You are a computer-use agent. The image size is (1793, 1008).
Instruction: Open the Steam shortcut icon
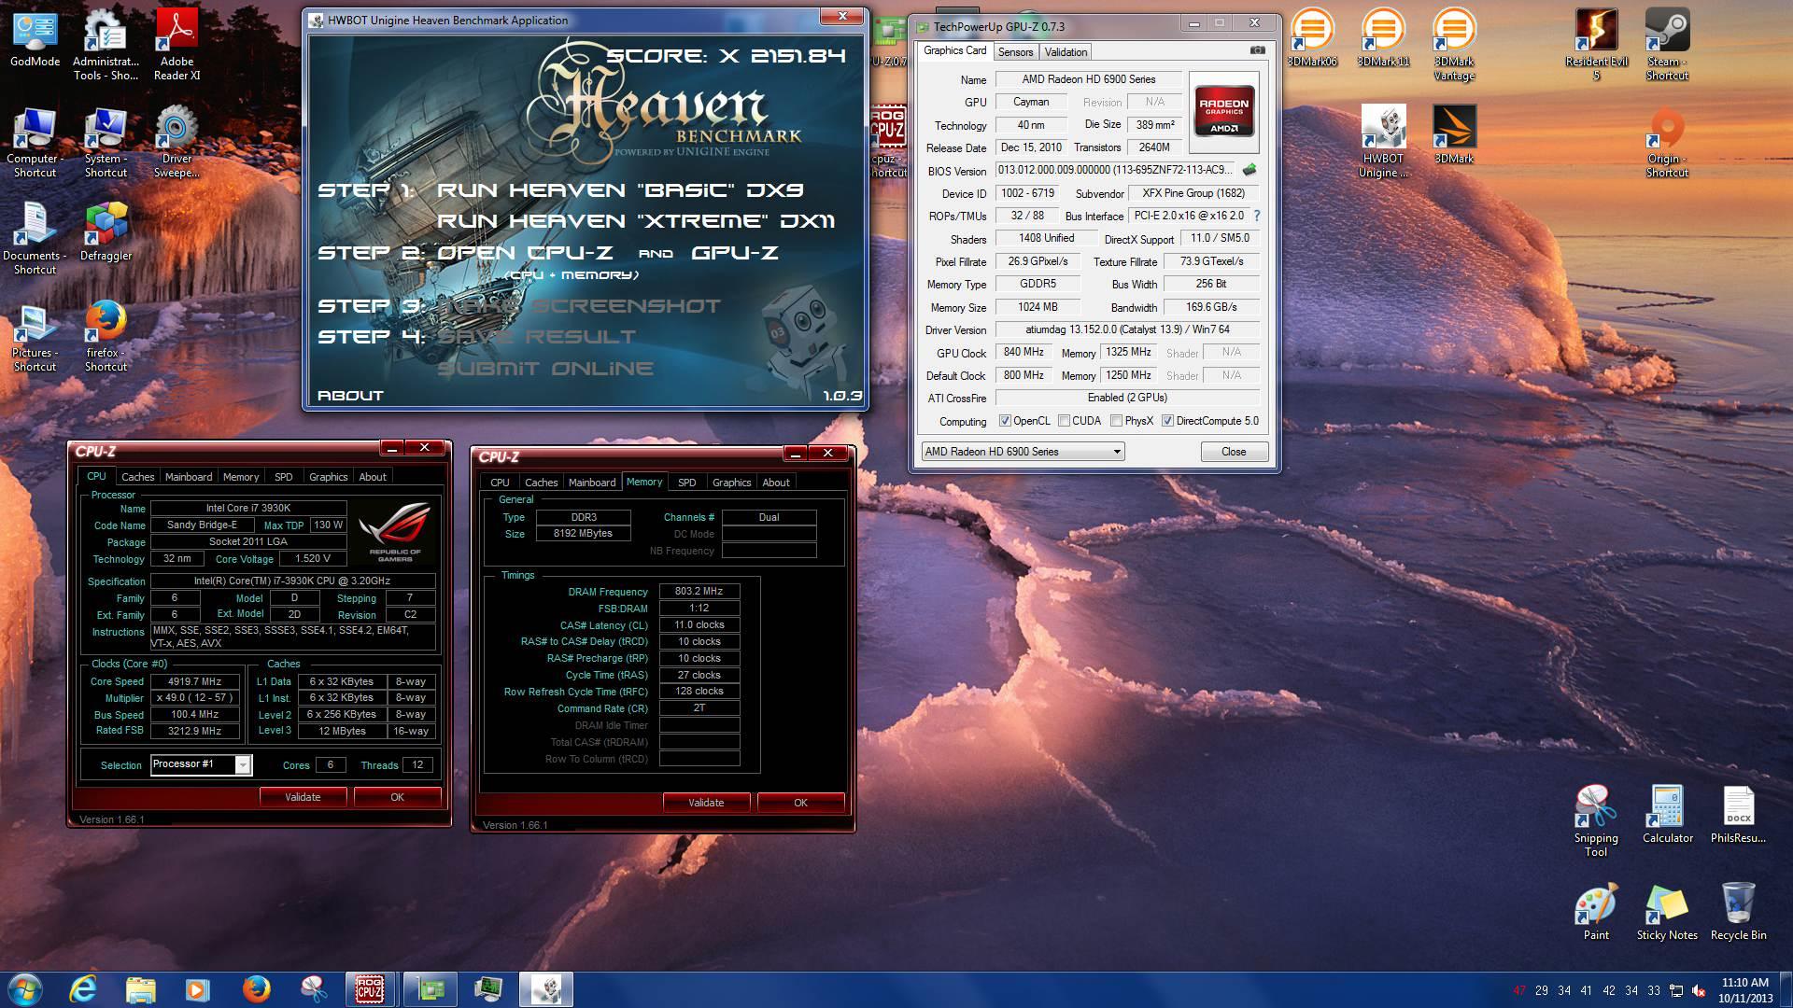click(1667, 45)
